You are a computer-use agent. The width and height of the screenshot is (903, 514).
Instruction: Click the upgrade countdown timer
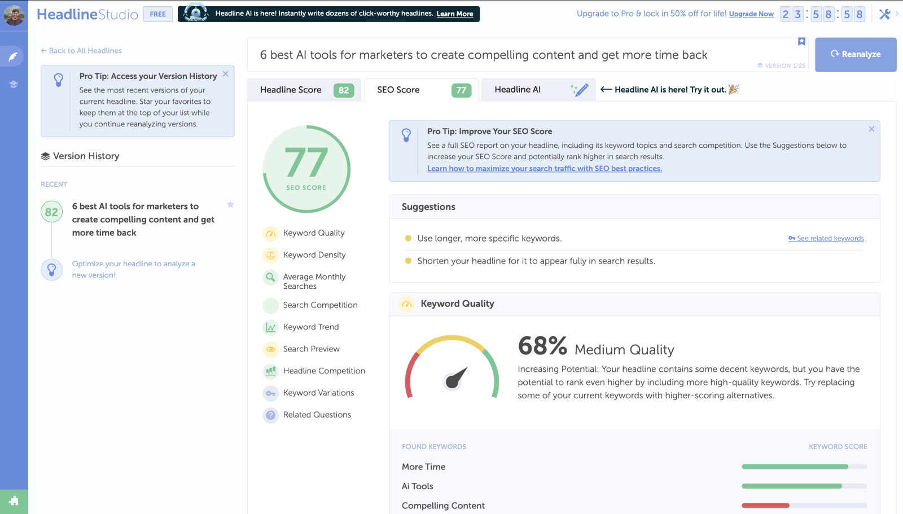pos(822,14)
